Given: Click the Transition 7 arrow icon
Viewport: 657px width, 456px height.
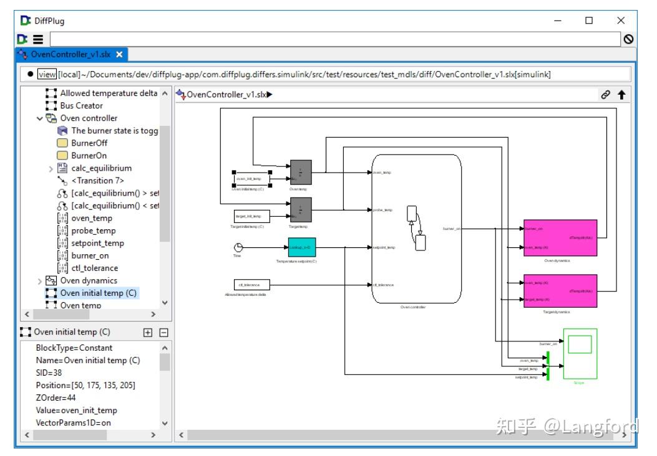Looking at the screenshot, I should [x=62, y=181].
